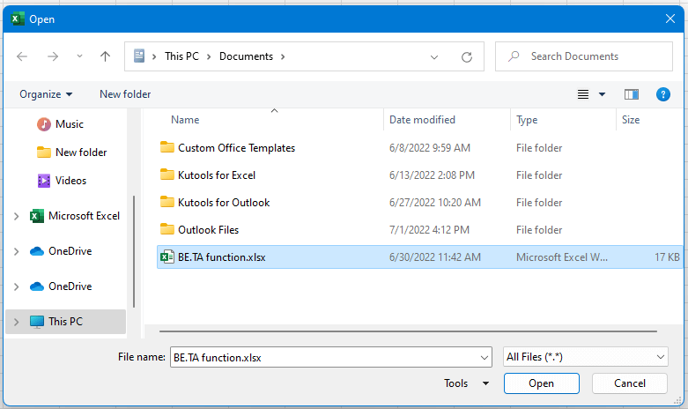Select the BE.TA function.xlsx file

coord(222,257)
